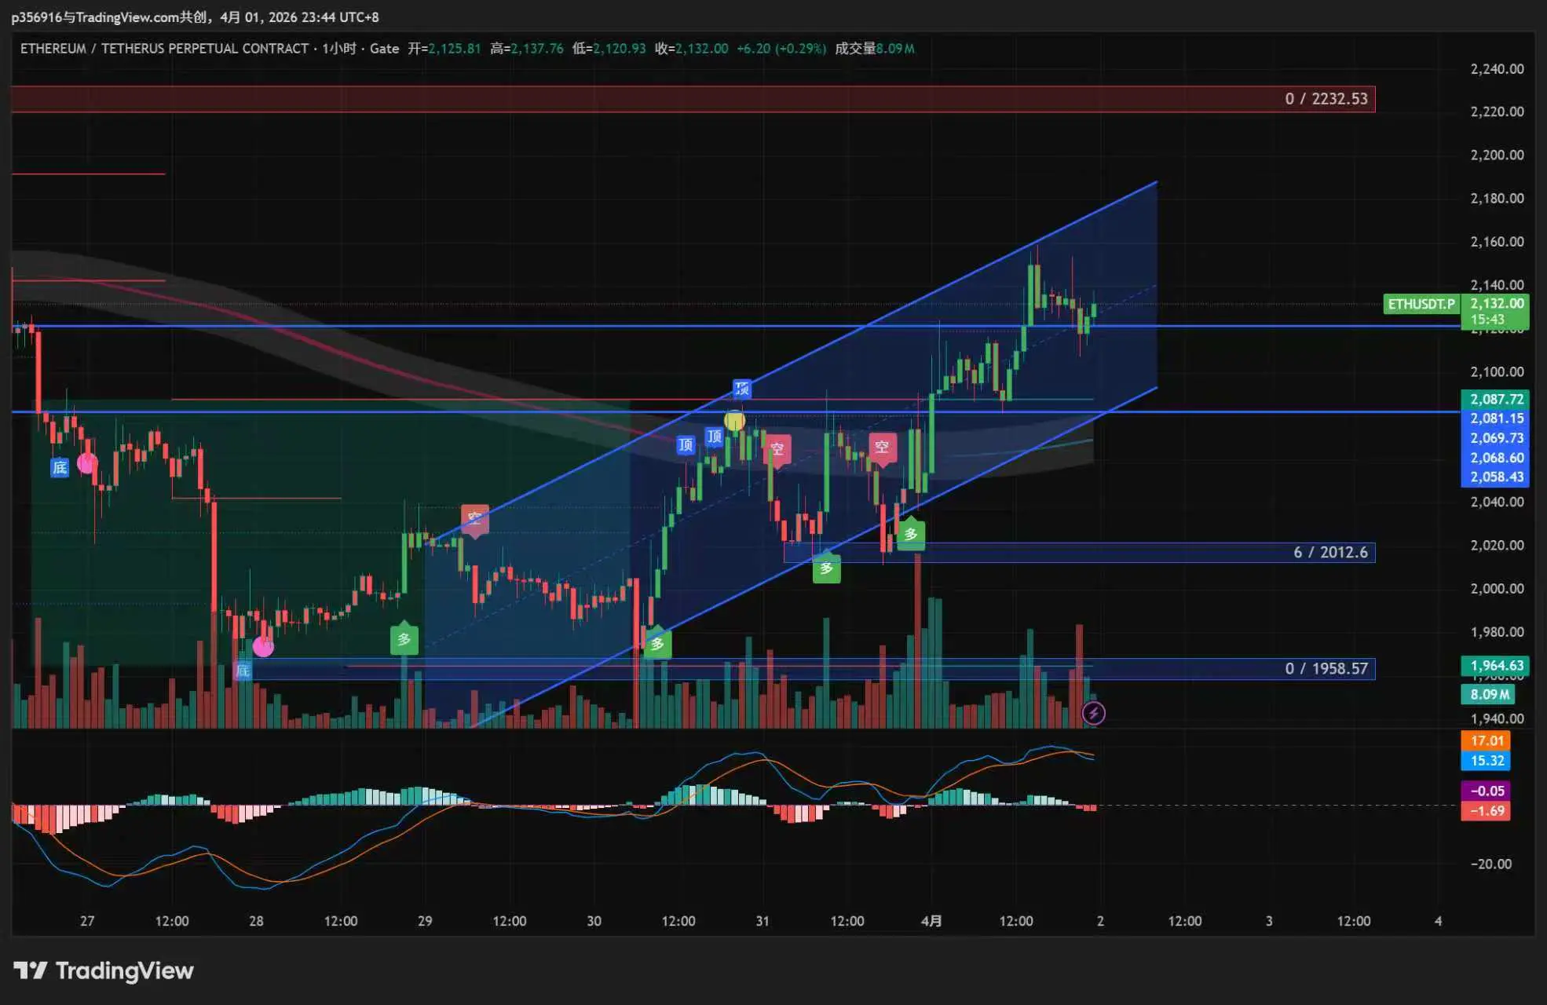The height and width of the screenshot is (1005, 1547).
Task: Click the orange 17.01 MACD value label
Action: tap(1486, 740)
